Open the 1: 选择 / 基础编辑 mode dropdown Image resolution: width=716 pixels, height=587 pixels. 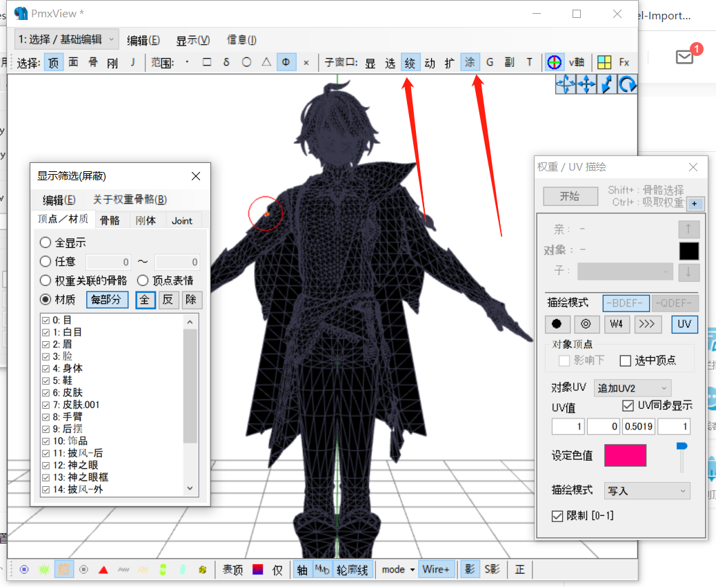coord(67,40)
